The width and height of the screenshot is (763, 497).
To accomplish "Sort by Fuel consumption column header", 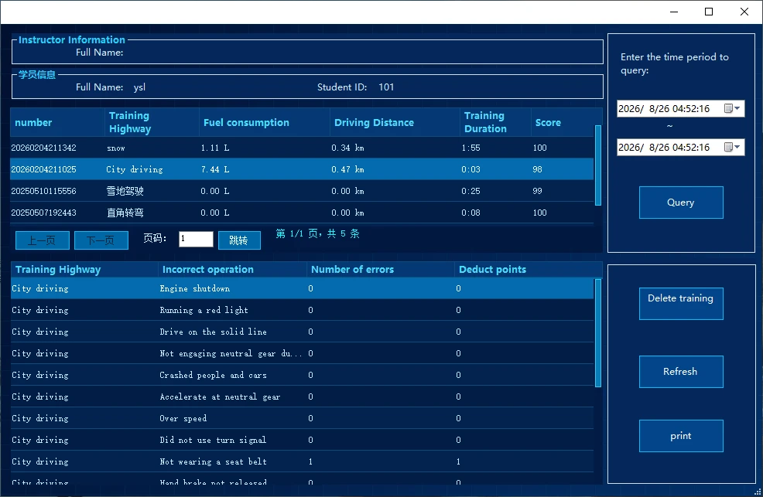I will pyautogui.click(x=265, y=122).
